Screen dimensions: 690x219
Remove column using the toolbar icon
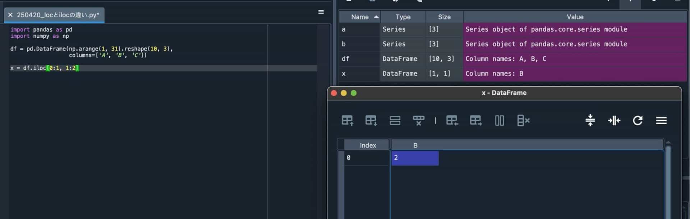tap(523, 121)
